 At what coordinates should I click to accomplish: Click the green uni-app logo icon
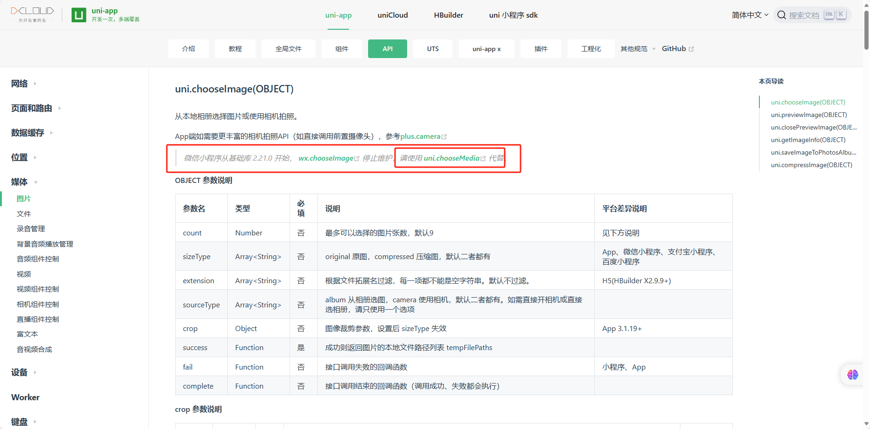pyautogui.click(x=79, y=15)
